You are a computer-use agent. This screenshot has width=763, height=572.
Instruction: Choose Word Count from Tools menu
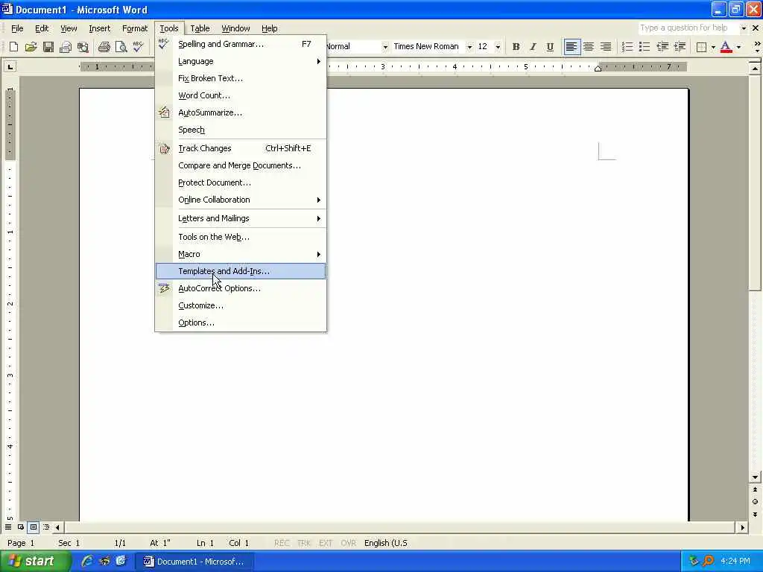point(241,96)
